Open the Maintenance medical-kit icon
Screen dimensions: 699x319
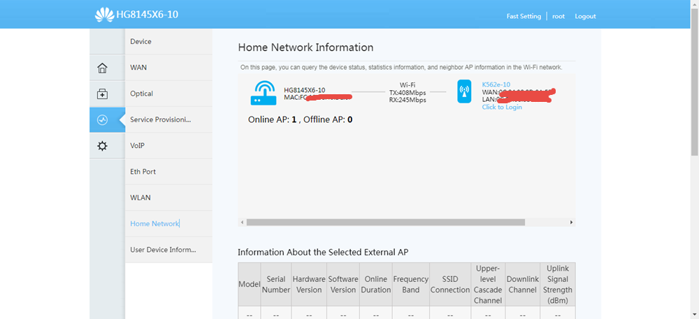click(103, 94)
